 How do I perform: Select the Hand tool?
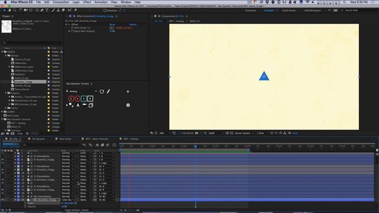pyautogui.click(x=9, y=11)
